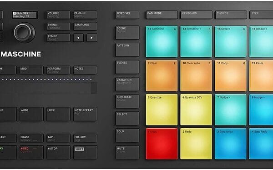The width and height of the screenshot is (273, 170).
Task: Open the PLUG-IN button
Action: [85, 15]
